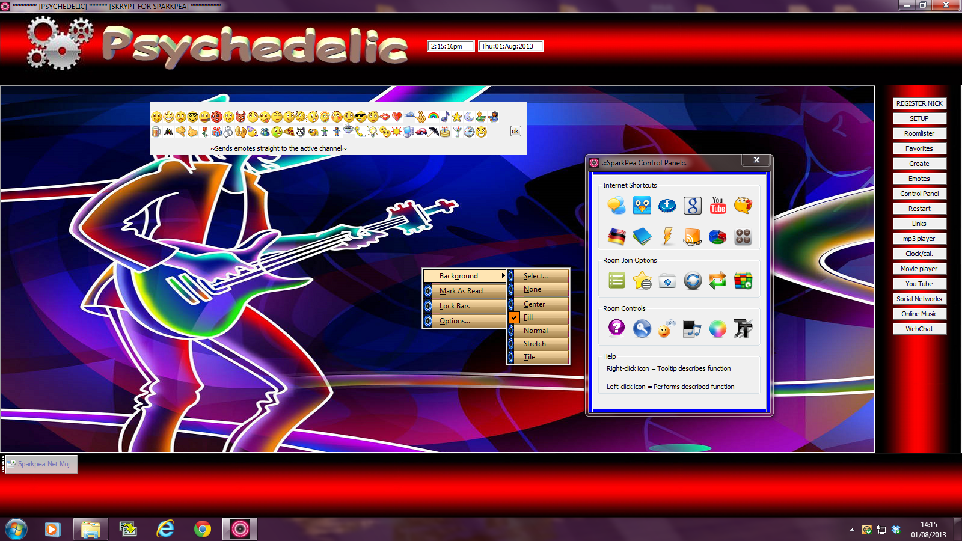The image size is (962, 541).
Task: Set background to None
Action: tap(538, 289)
